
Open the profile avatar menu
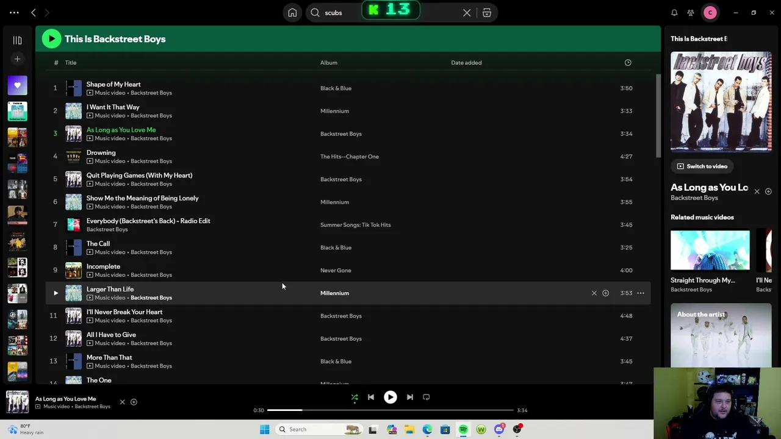coord(710,13)
